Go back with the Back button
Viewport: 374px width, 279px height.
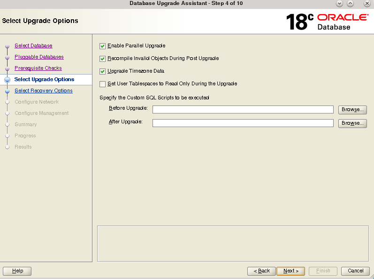tap(261, 271)
